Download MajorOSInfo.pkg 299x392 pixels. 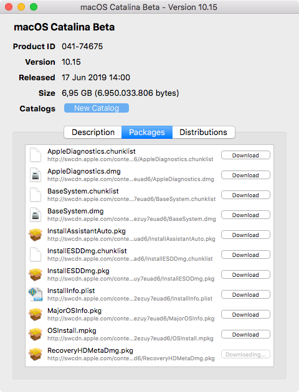[x=245, y=314]
